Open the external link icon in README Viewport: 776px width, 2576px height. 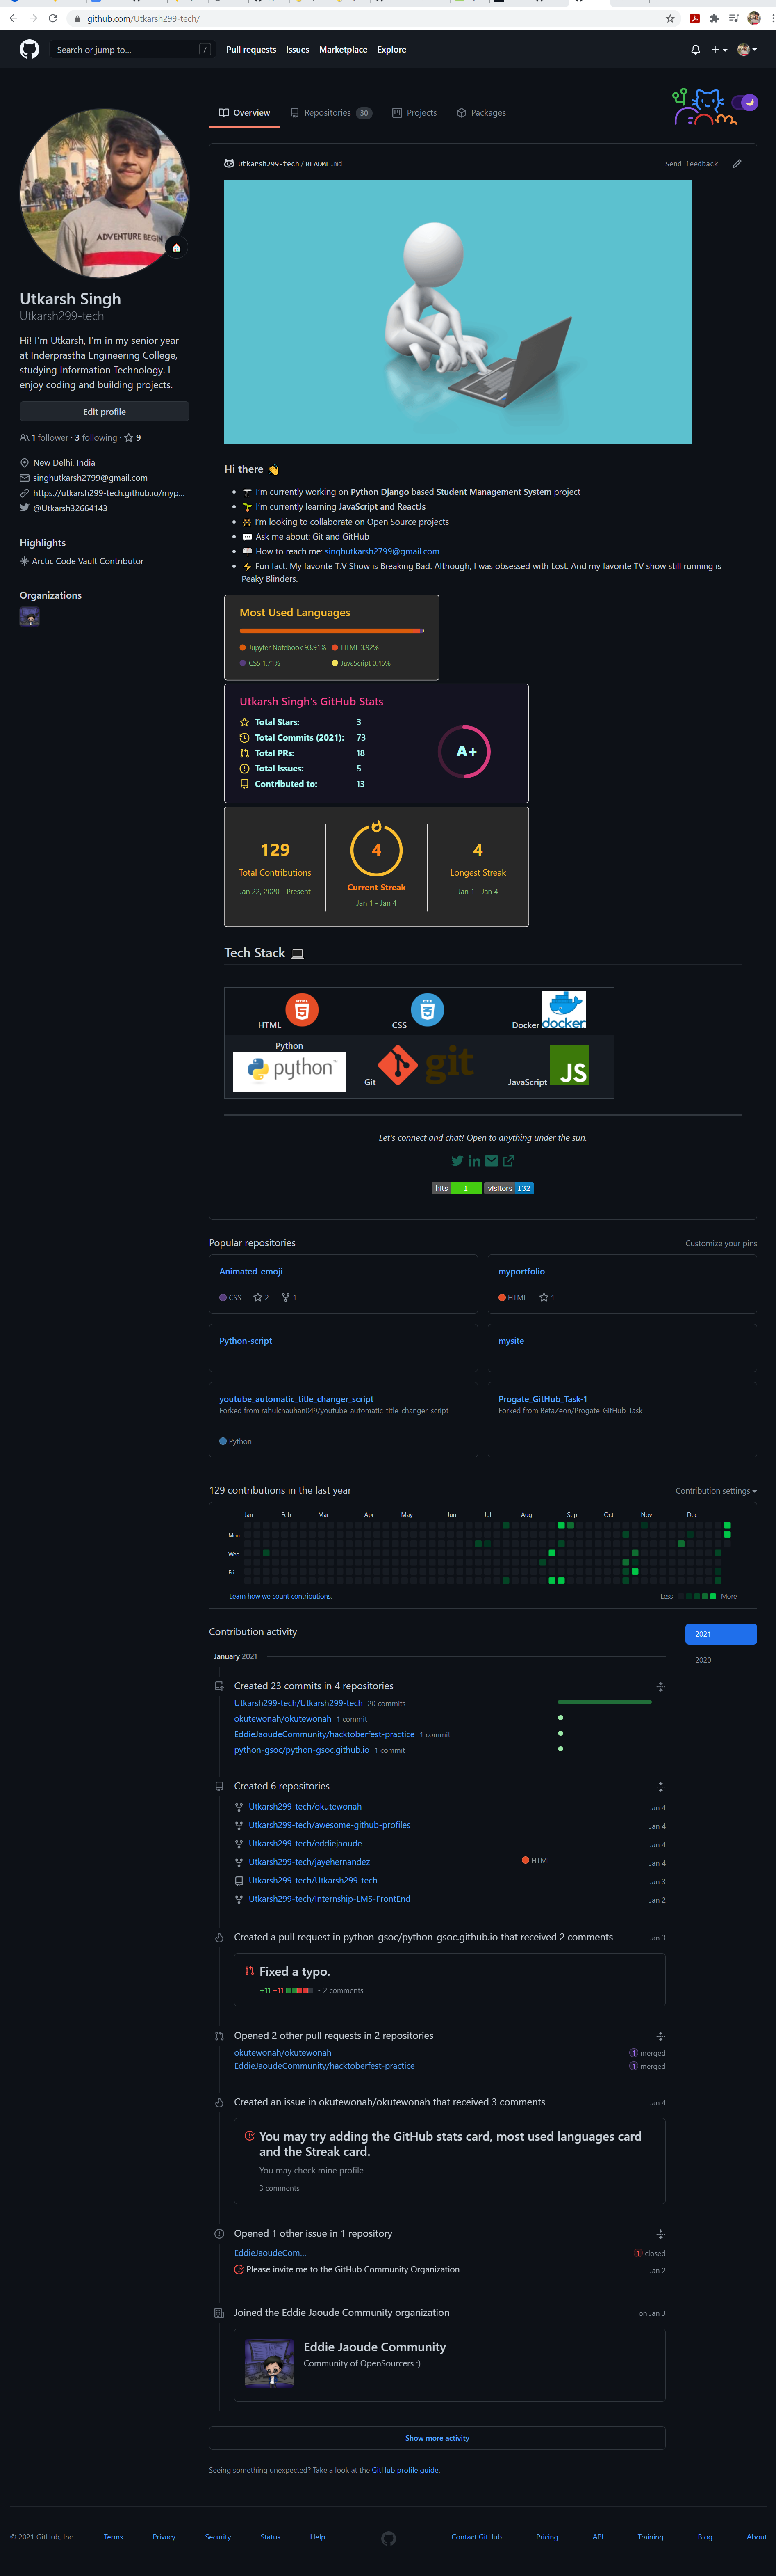coord(508,1160)
